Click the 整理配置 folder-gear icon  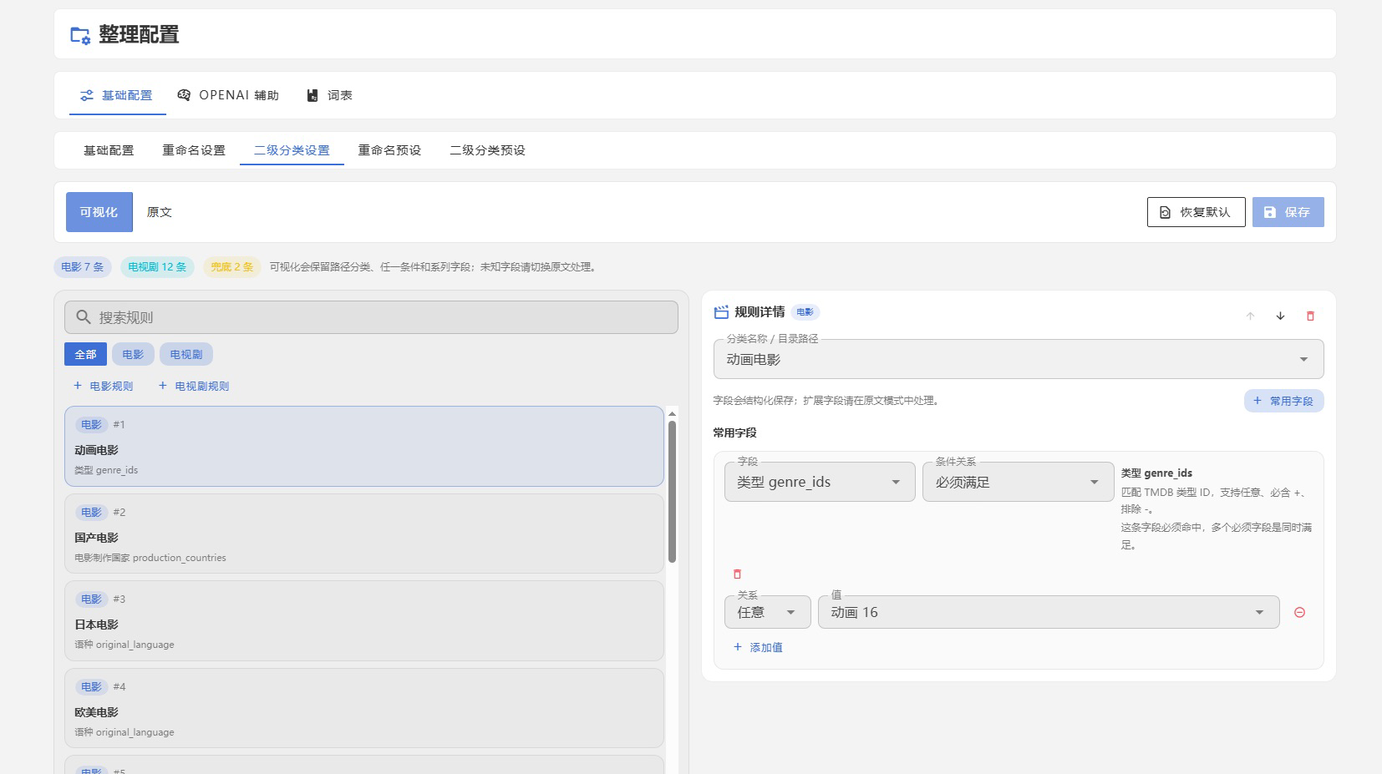pos(80,35)
